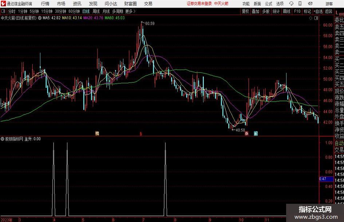The width and height of the screenshot is (344, 222).
Task: Click 证券交易未登录 login status link
Action: (199, 4)
